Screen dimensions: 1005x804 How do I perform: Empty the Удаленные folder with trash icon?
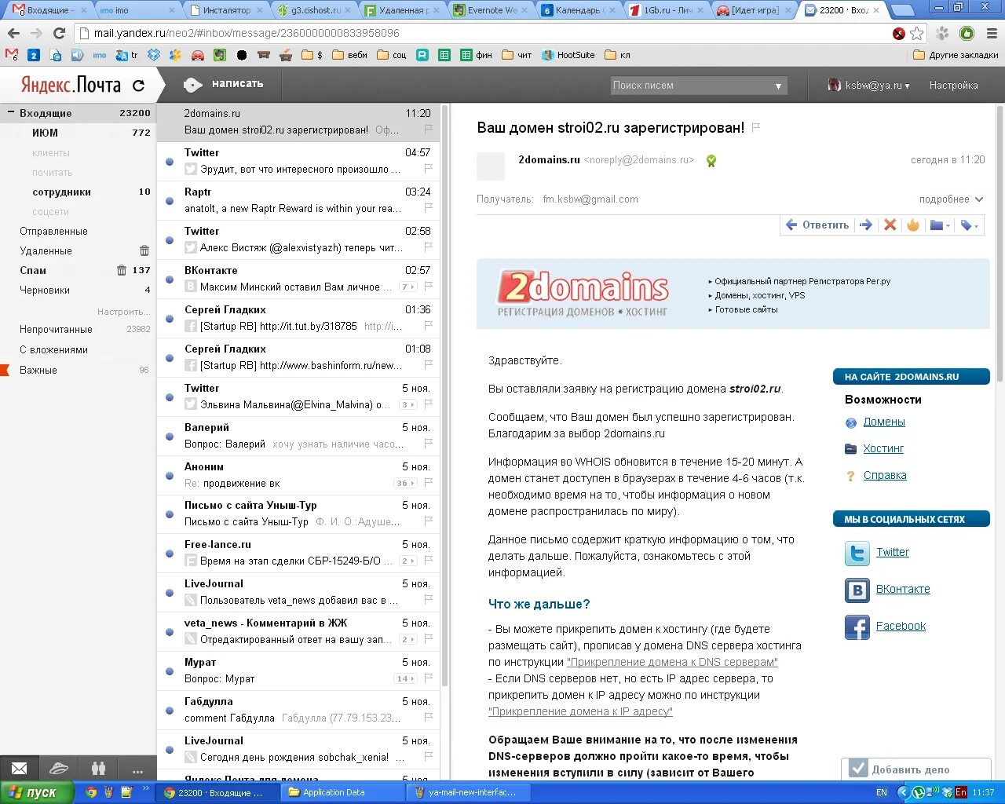pos(144,251)
